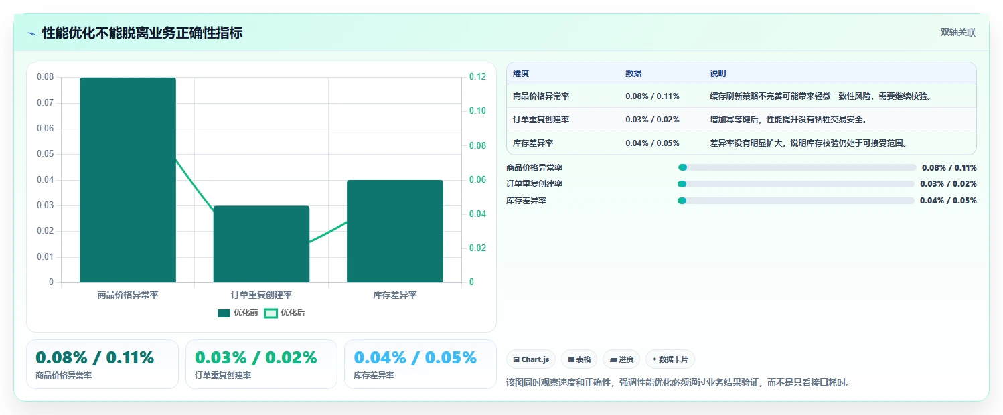Click the 双轴关联 label in header
This screenshot has height=415, width=1003.
coord(958,33)
